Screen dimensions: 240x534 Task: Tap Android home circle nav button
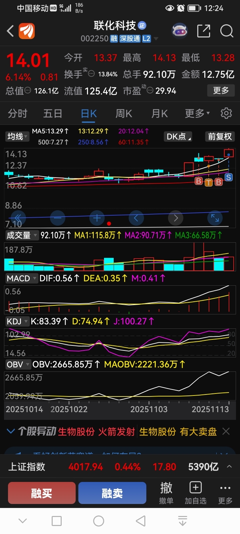99,521
